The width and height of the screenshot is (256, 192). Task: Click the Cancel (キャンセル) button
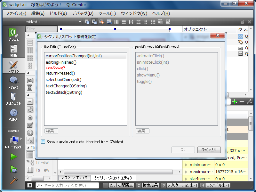point(209,150)
